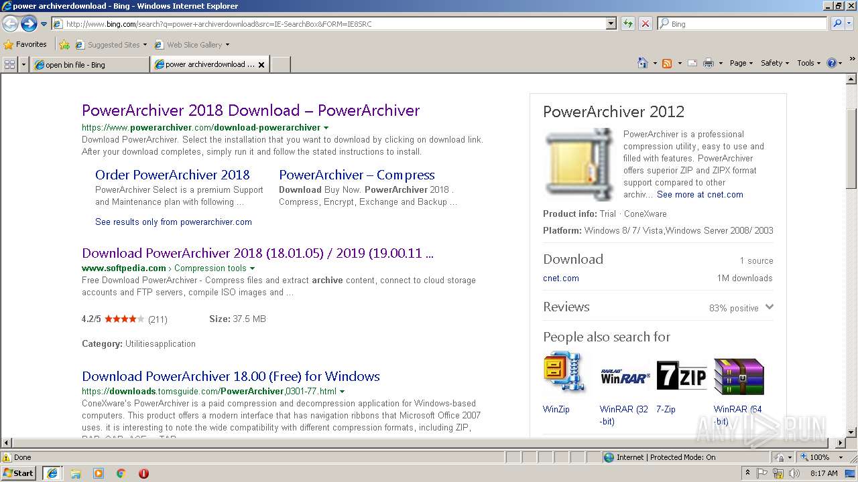The width and height of the screenshot is (858, 482).
Task: Expand the address bar autocomplete dropdown
Action: (611, 23)
